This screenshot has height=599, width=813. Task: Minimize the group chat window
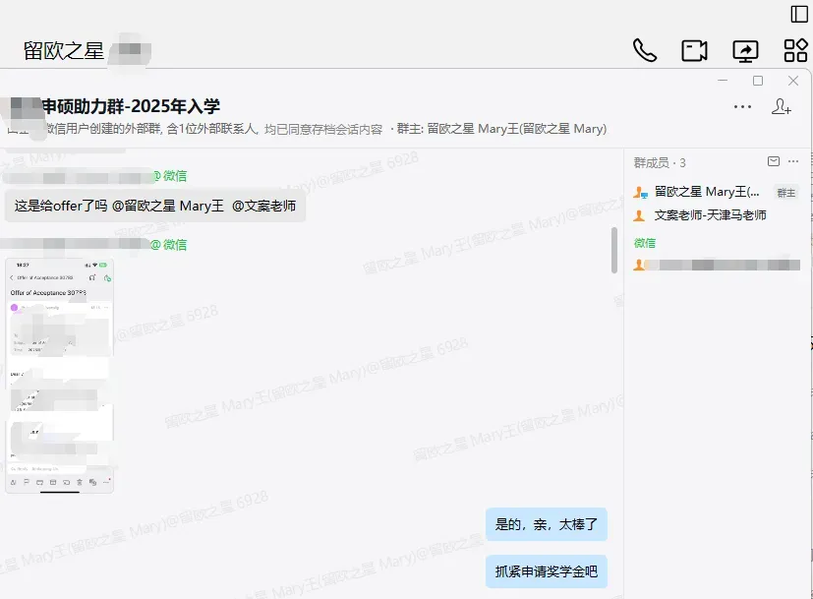(x=723, y=81)
